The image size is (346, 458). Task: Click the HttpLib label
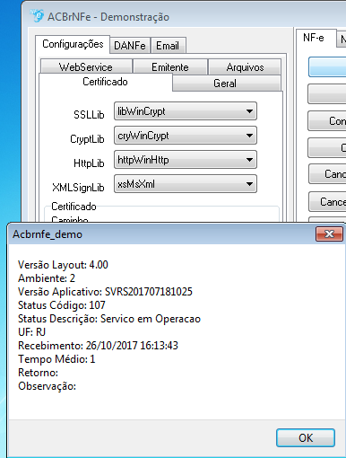[x=89, y=163]
